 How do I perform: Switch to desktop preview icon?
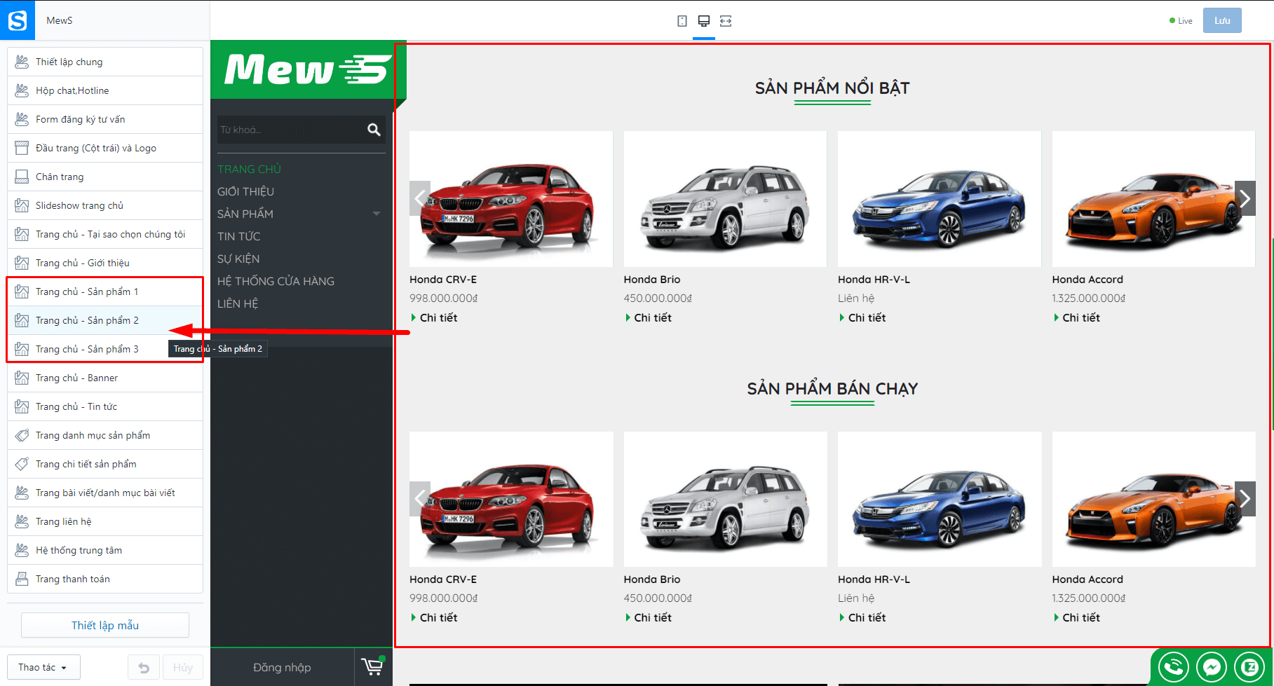click(x=704, y=21)
